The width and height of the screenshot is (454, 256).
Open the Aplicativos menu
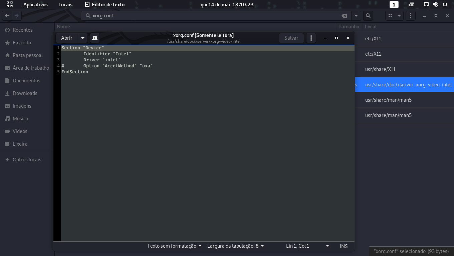[35, 5]
